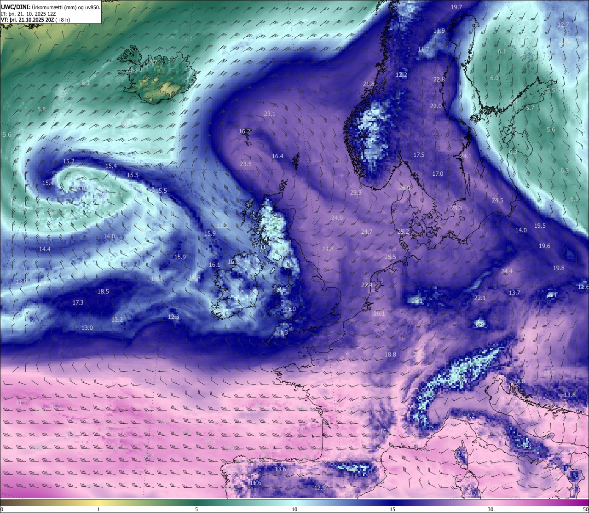The height and width of the screenshot is (513, 589).
Task: Click the 21.8 value off Norway's coast
Action: (x=369, y=84)
